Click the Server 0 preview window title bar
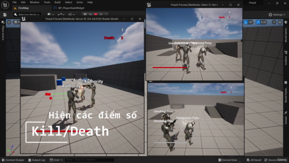Viewport: 289px width, 163px height. 82,19
